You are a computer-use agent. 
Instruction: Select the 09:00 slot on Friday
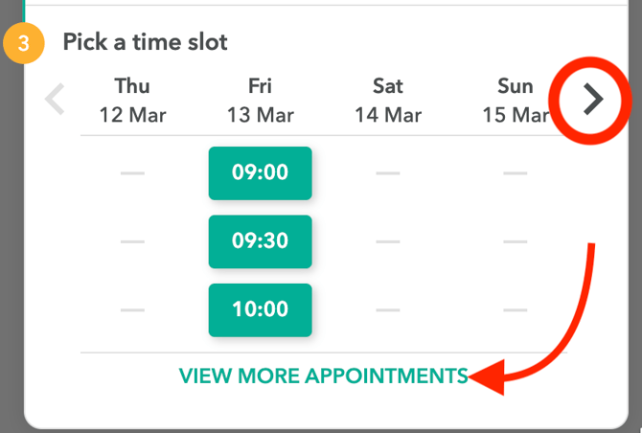pos(260,173)
